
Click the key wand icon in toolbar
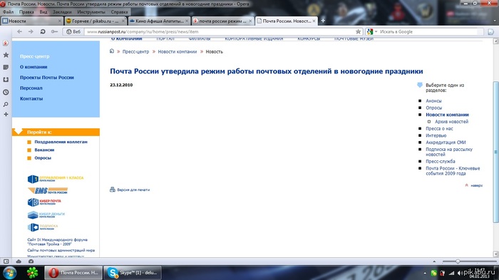[54, 31]
